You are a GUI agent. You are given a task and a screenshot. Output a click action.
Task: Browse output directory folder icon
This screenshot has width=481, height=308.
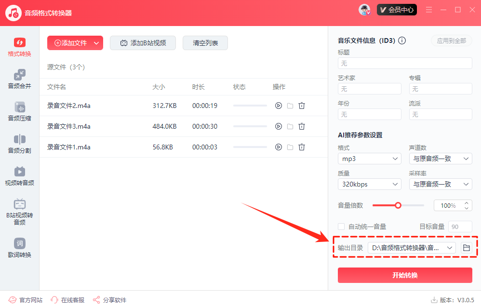[x=466, y=248]
